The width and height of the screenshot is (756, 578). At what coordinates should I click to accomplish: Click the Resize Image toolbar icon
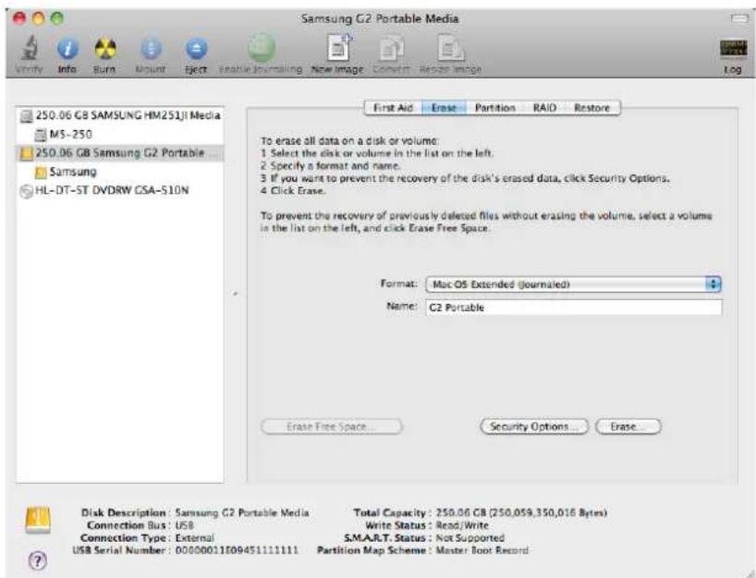[x=450, y=49]
